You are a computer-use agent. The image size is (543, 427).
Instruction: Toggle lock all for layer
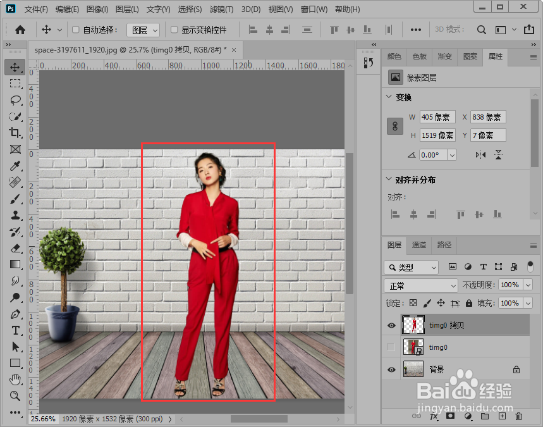(x=469, y=303)
